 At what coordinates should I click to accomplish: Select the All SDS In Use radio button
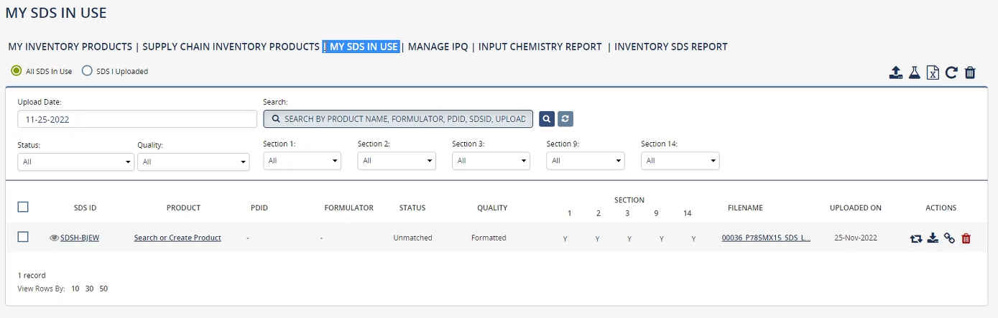[x=17, y=71]
